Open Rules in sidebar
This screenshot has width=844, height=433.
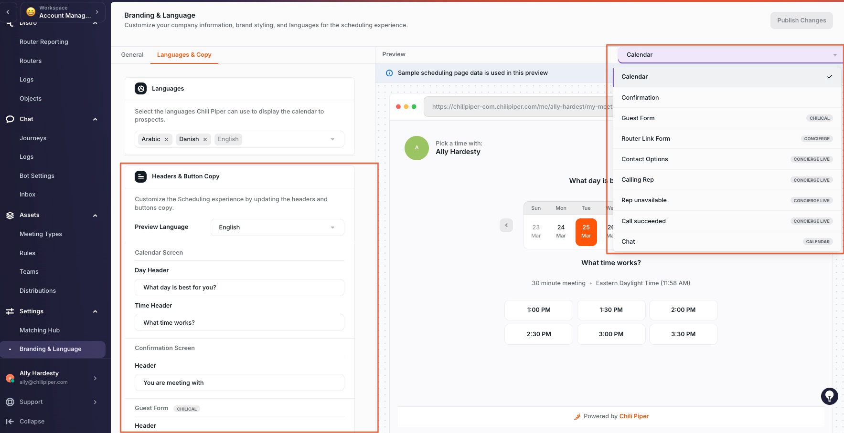tap(27, 253)
